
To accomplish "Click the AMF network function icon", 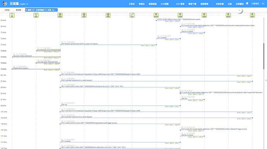I will (60, 15).
